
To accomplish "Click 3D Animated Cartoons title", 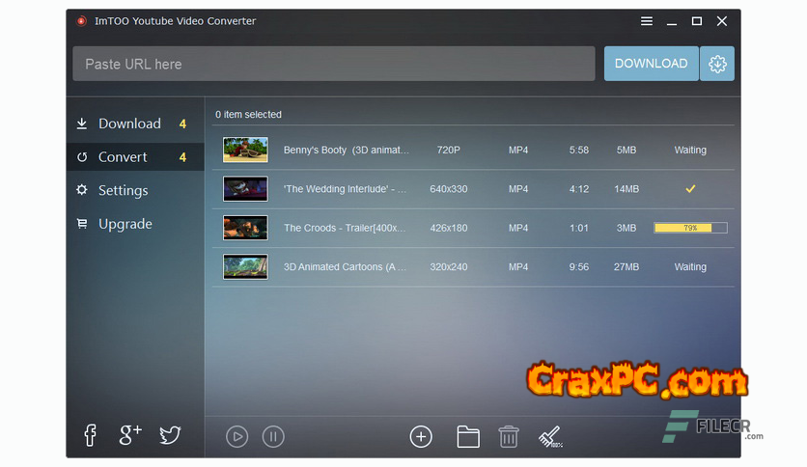I will click(345, 267).
